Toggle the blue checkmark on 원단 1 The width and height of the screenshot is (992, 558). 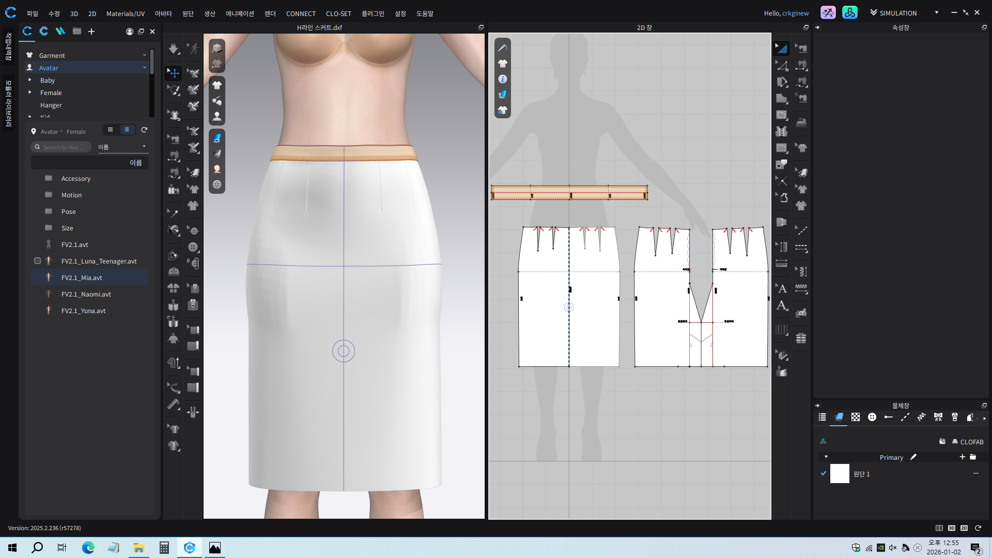824,473
